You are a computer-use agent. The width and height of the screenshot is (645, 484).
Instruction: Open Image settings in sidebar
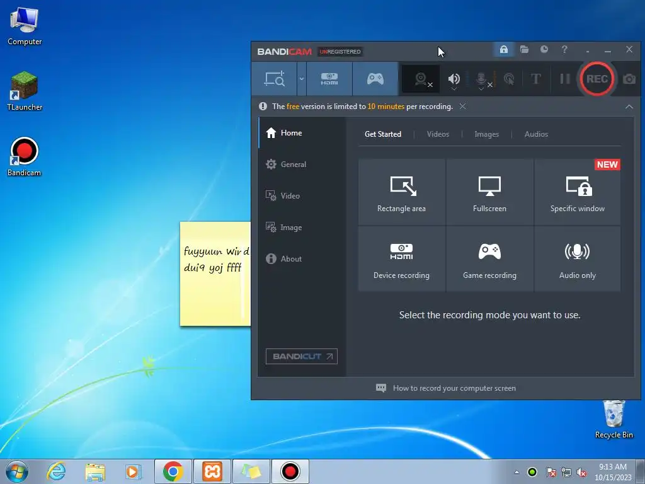302,227
